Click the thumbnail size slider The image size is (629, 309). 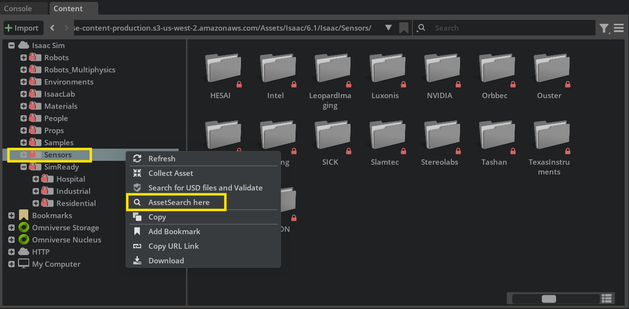click(x=555, y=298)
